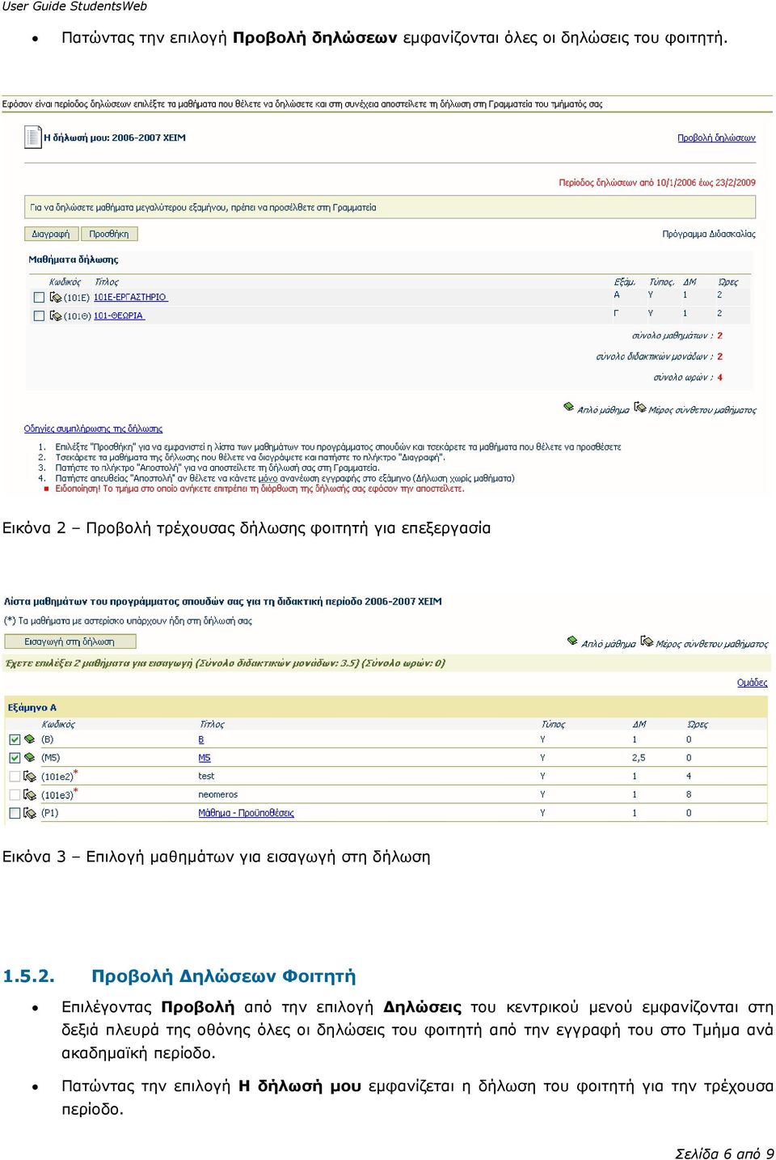776x1160 pixels.
Task: Click the Μαθήματα δήλωσης heading
Action: [x=74, y=260]
